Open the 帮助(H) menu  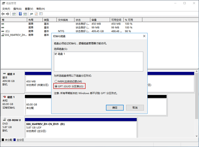tap(41, 9)
